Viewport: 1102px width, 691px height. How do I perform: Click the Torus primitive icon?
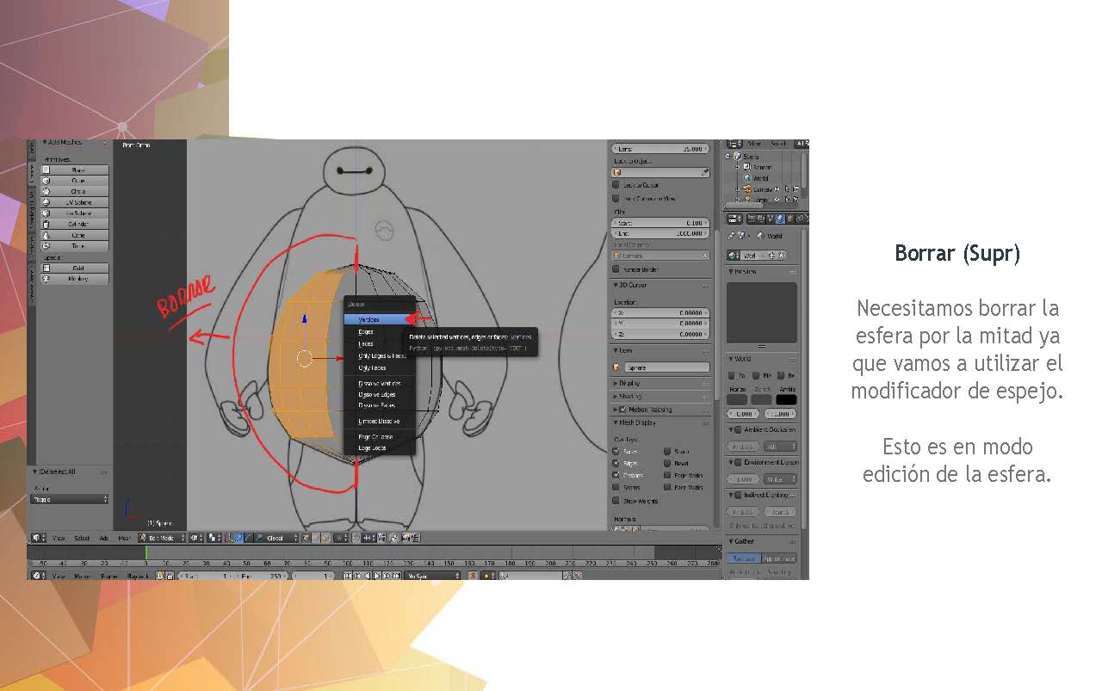click(46, 245)
